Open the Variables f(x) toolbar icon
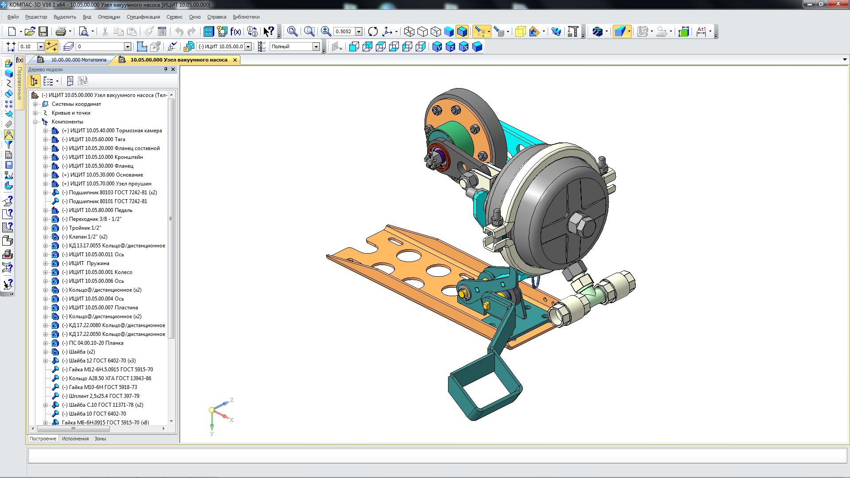The width and height of the screenshot is (850, 478). (236, 31)
